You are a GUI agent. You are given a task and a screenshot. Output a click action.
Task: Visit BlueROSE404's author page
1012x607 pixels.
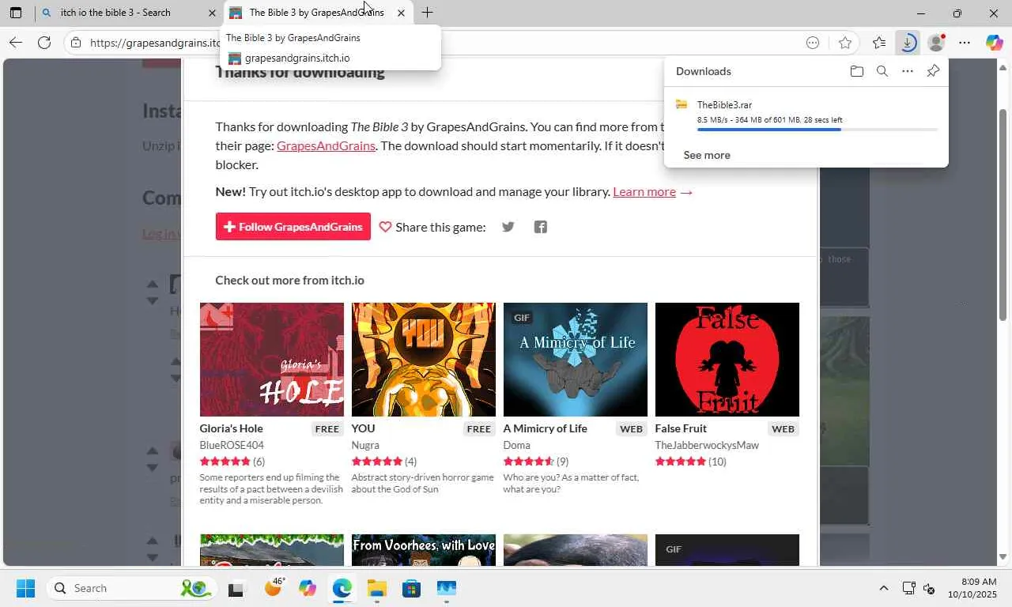pyautogui.click(x=232, y=445)
